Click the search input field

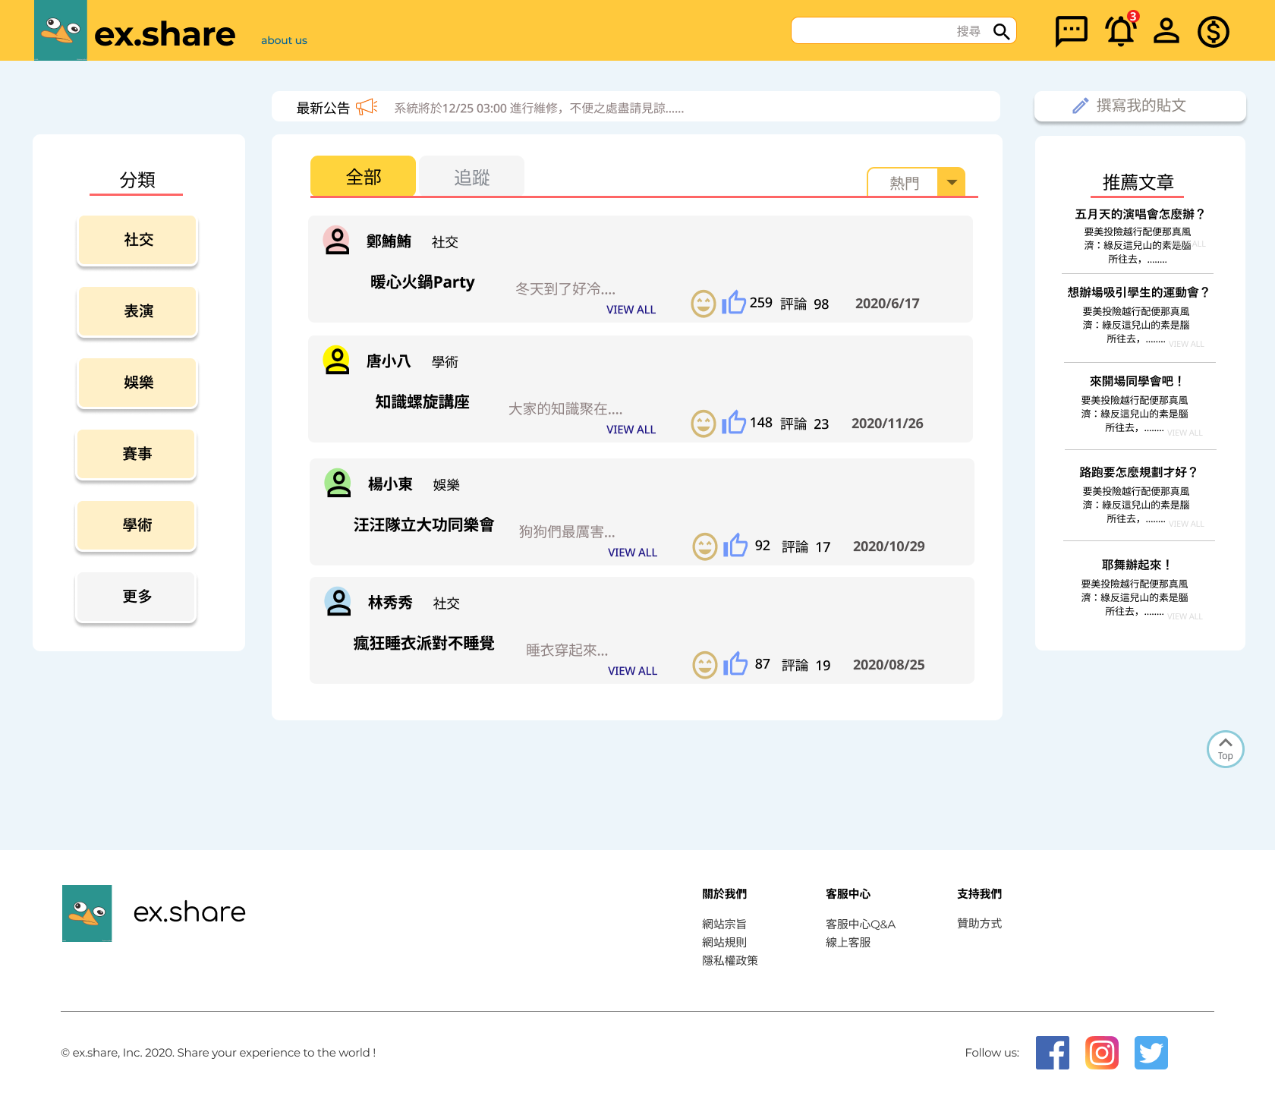(x=873, y=31)
